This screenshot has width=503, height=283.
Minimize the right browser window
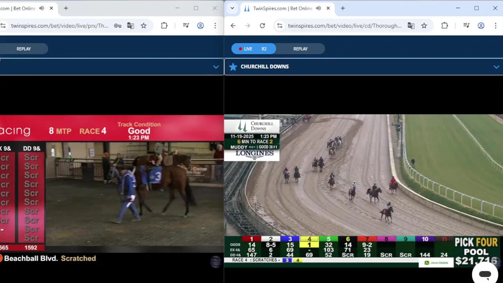(x=458, y=8)
